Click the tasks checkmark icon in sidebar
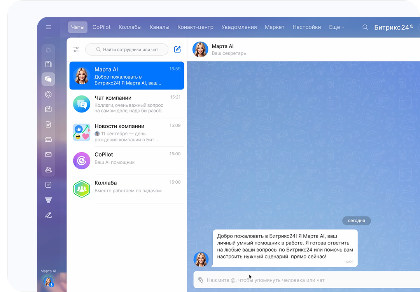 point(48,185)
